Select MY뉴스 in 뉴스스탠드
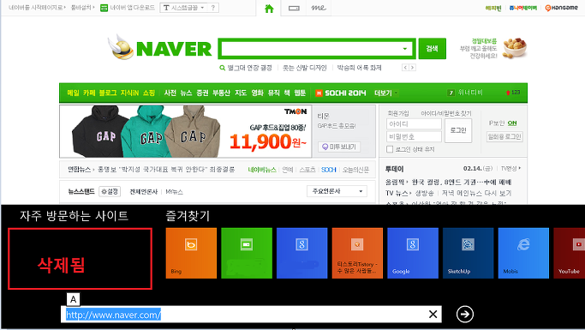The image size is (585, 330). [x=174, y=192]
